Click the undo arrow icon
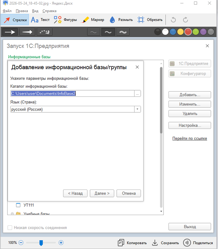This screenshot has width=218, height=249. pyautogui.click(x=173, y=20)
